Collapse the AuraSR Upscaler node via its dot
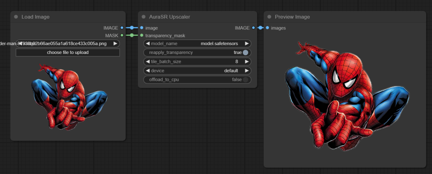The width and height of the screenshot is (432, 174). pos(143,17)
